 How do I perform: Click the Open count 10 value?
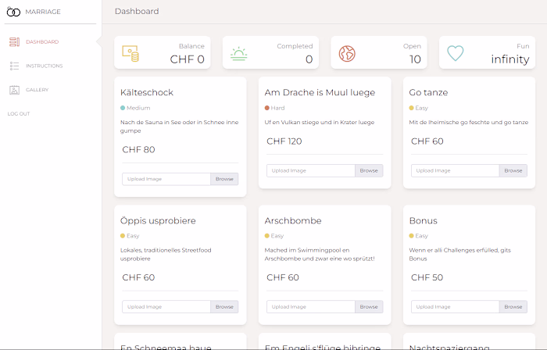point(415,59)
